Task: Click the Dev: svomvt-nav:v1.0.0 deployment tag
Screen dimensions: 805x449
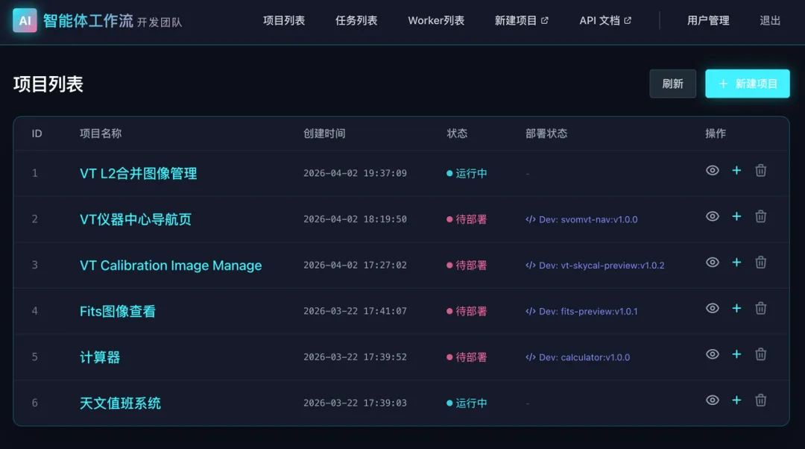Action: click(582, 220)
